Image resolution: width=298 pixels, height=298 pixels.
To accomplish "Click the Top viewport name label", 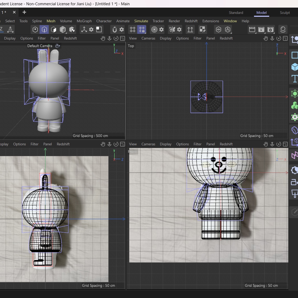I will [x=131, y=46].
